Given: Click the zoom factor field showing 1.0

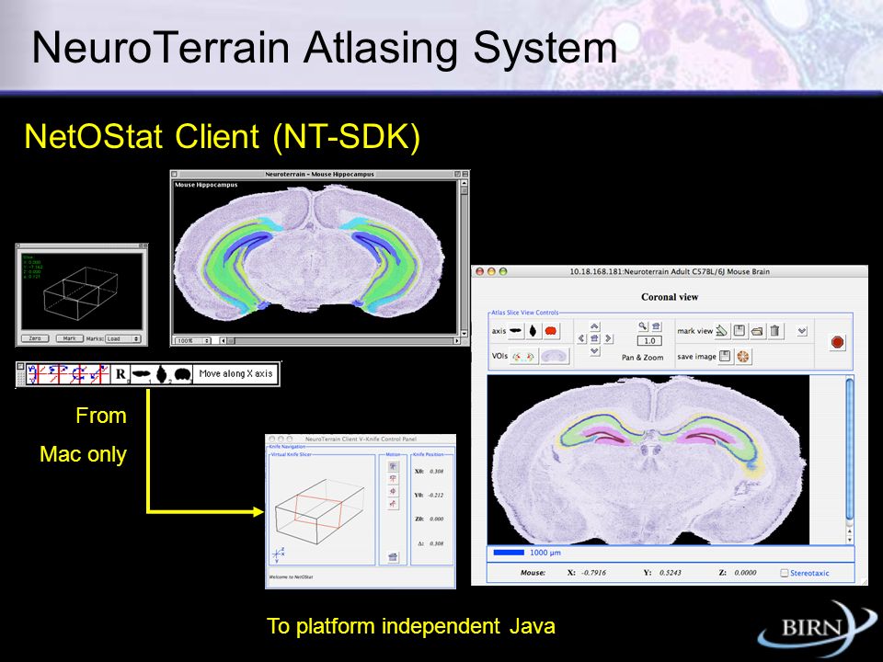Looking at the screenshot, I should coord(649,340).
